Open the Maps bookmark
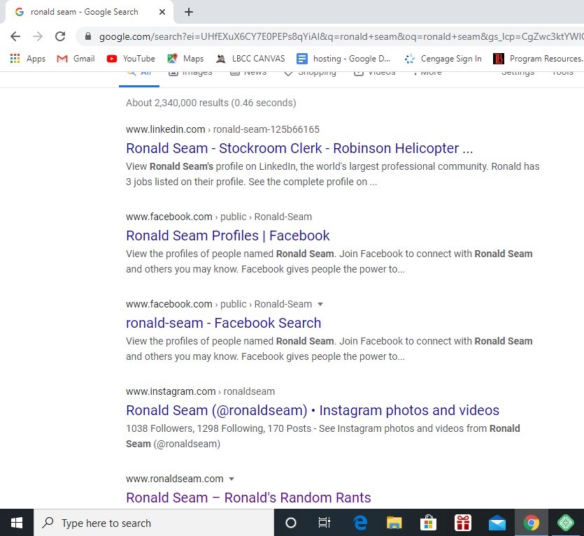 (x=185, y=59)
